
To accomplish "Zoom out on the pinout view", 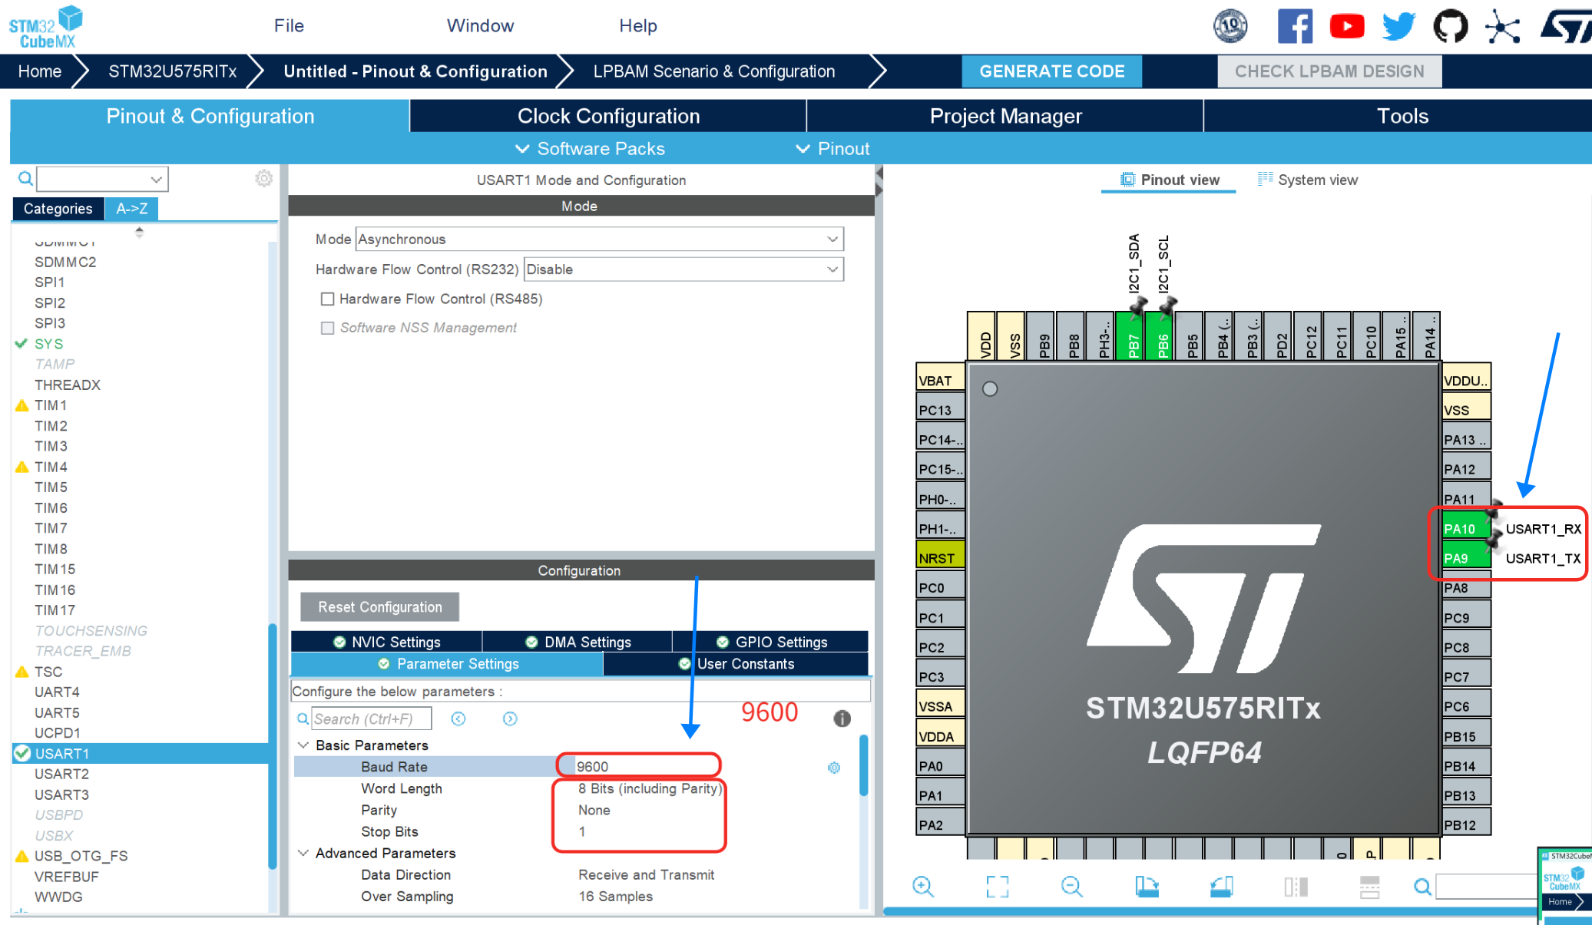I will click(x=1071, y=887).
